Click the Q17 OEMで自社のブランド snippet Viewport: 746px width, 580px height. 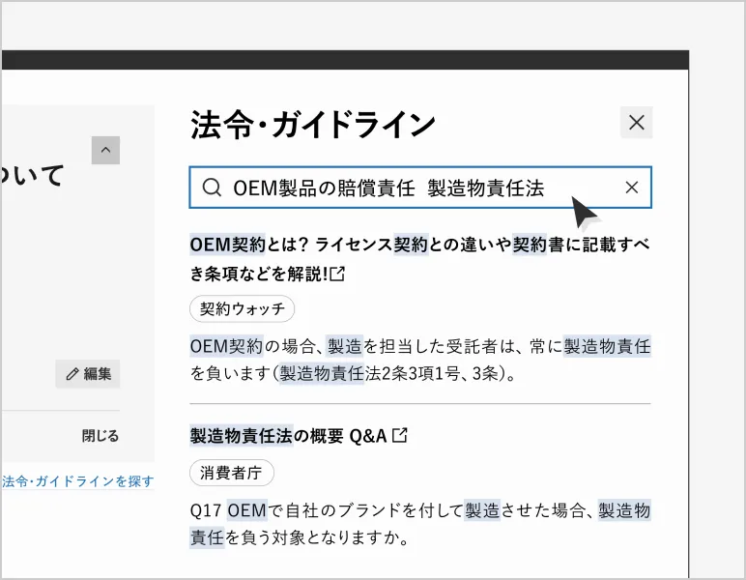tap(420, 523)
